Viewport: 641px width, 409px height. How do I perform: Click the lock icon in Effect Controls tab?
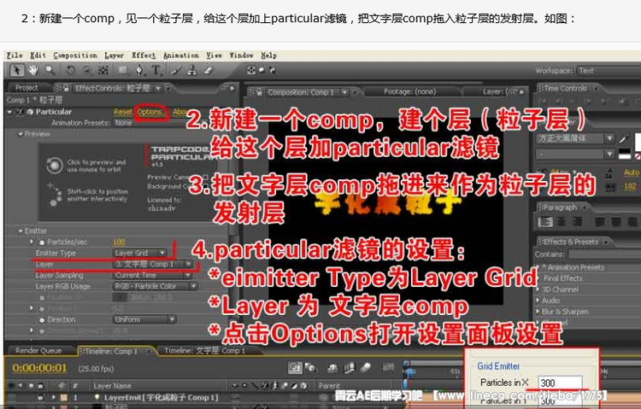click(66, 88)
